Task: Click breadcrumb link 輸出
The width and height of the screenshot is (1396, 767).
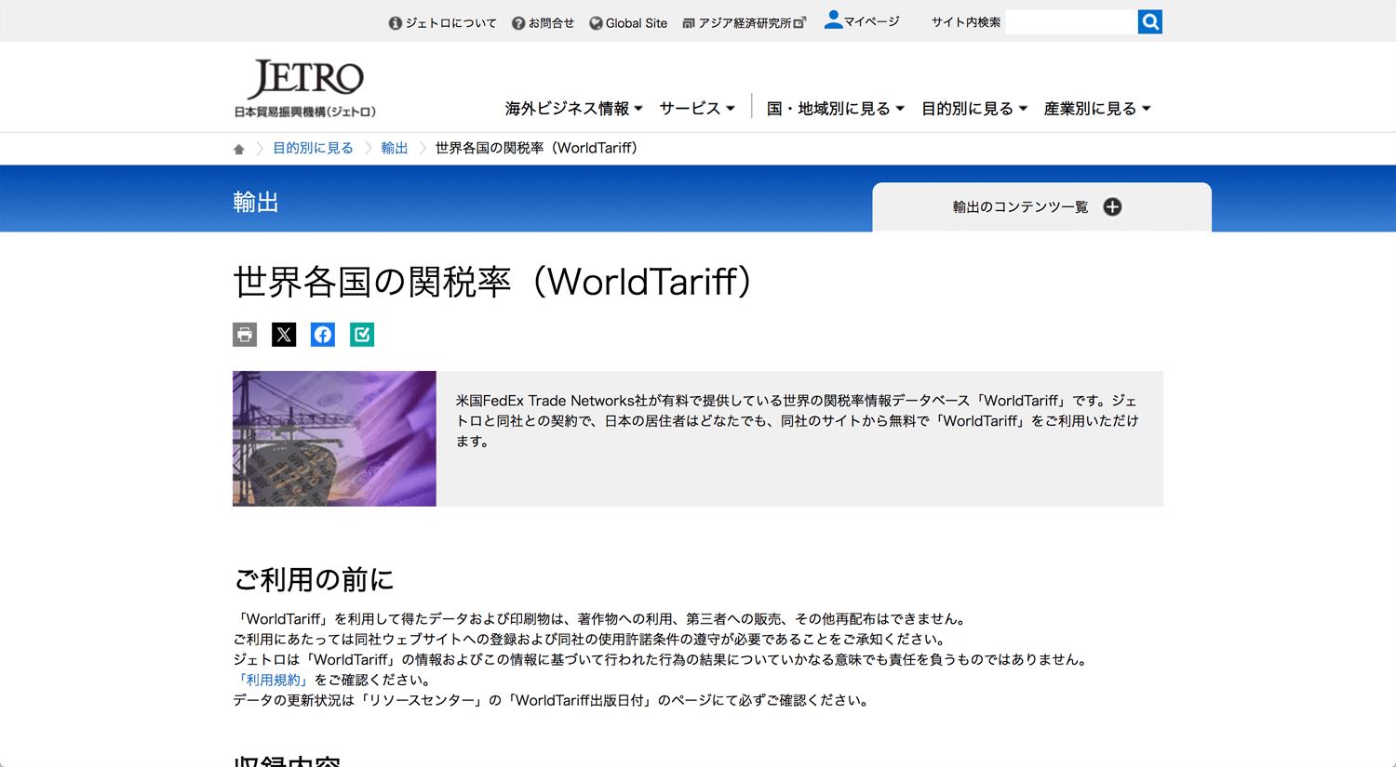Action: (395, 148)
